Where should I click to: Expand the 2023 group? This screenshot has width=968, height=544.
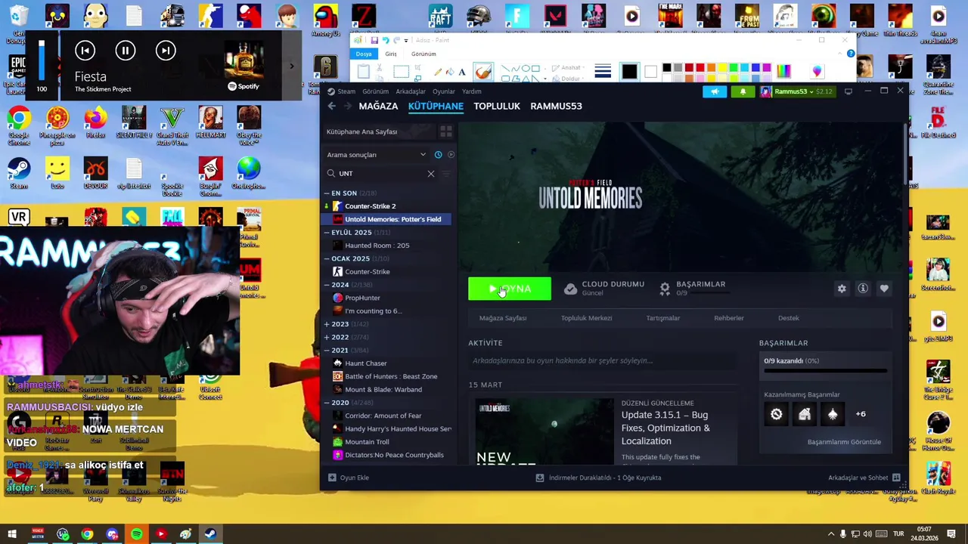pyautogui.click(x=327, y=324)
